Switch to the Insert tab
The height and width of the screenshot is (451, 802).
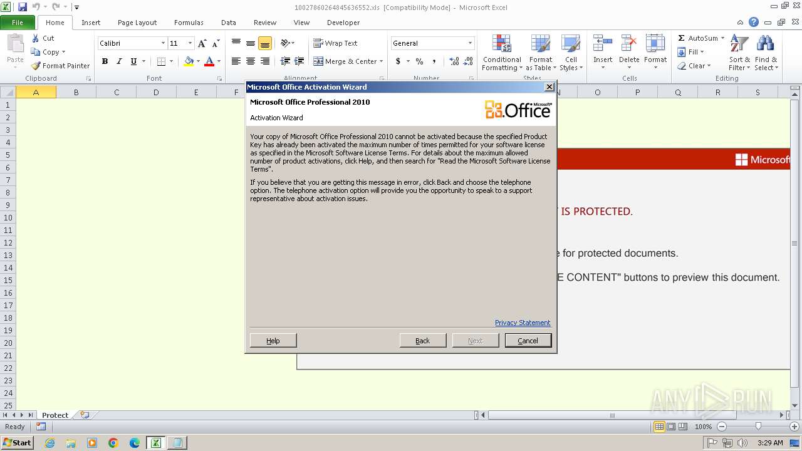point(91,23)
